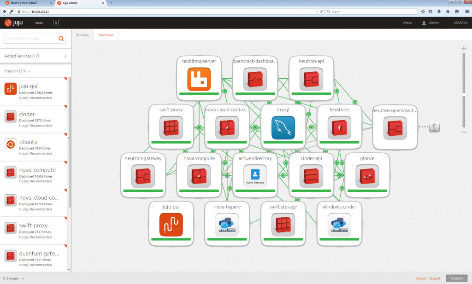Click the juju-gui service on canvas
Viewport: 472px width, 284px height.
pyautogui.click(x=171, y=224)
